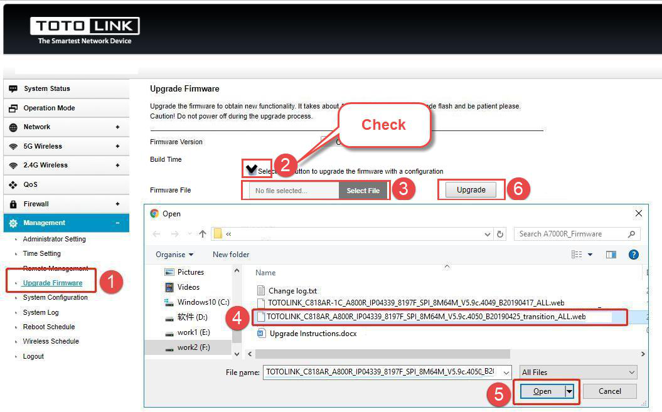Expand the Network submenu
Screen dimensions: 662x412
(117, 127)
